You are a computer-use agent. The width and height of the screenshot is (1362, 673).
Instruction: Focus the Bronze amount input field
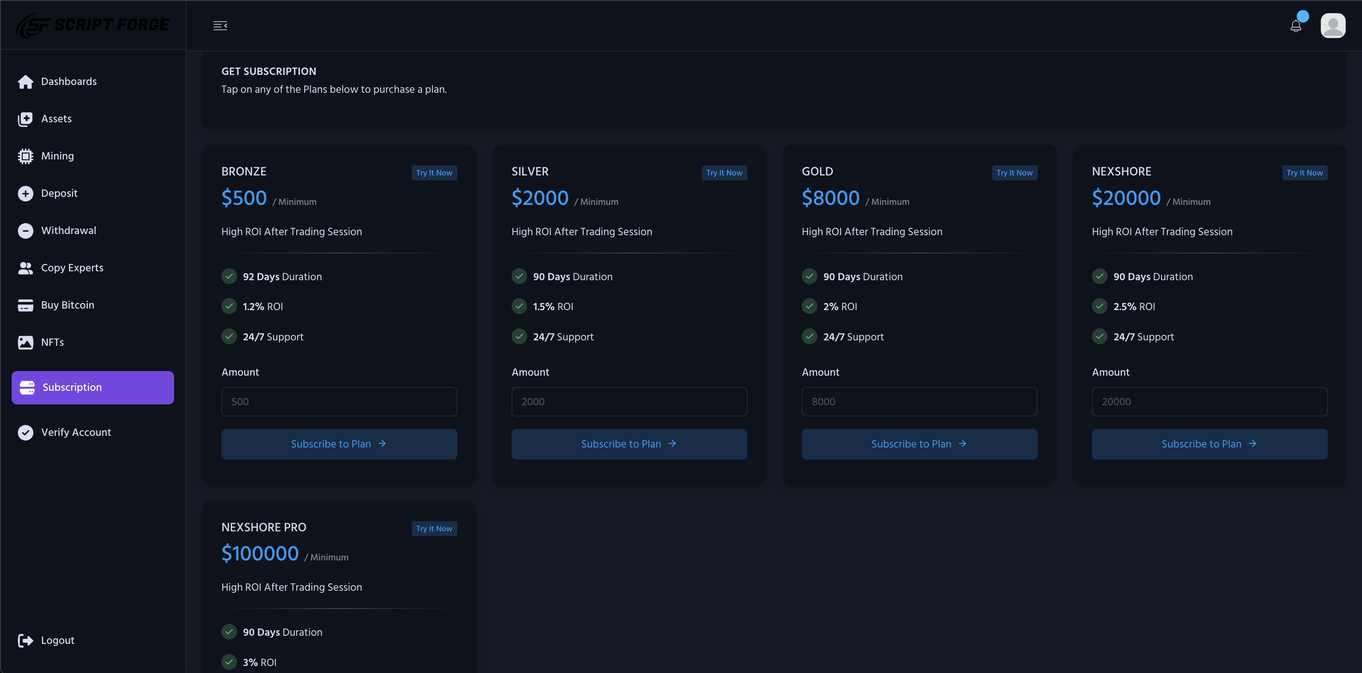339,401
